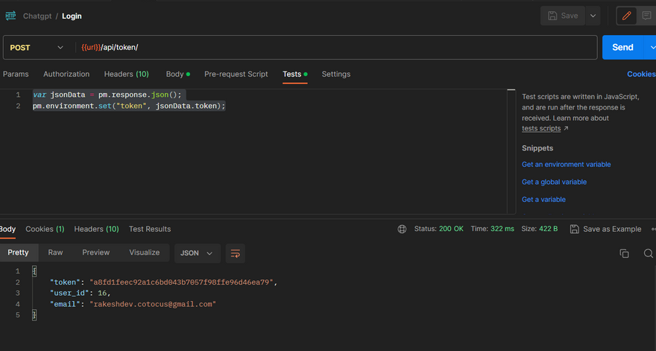This screenshot has height=351, width=656.
Task: Open the Test Results response tab
Action: pos(150,229)
